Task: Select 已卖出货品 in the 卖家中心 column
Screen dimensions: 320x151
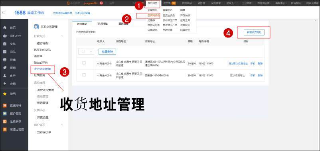Action: tap(169, 15)
